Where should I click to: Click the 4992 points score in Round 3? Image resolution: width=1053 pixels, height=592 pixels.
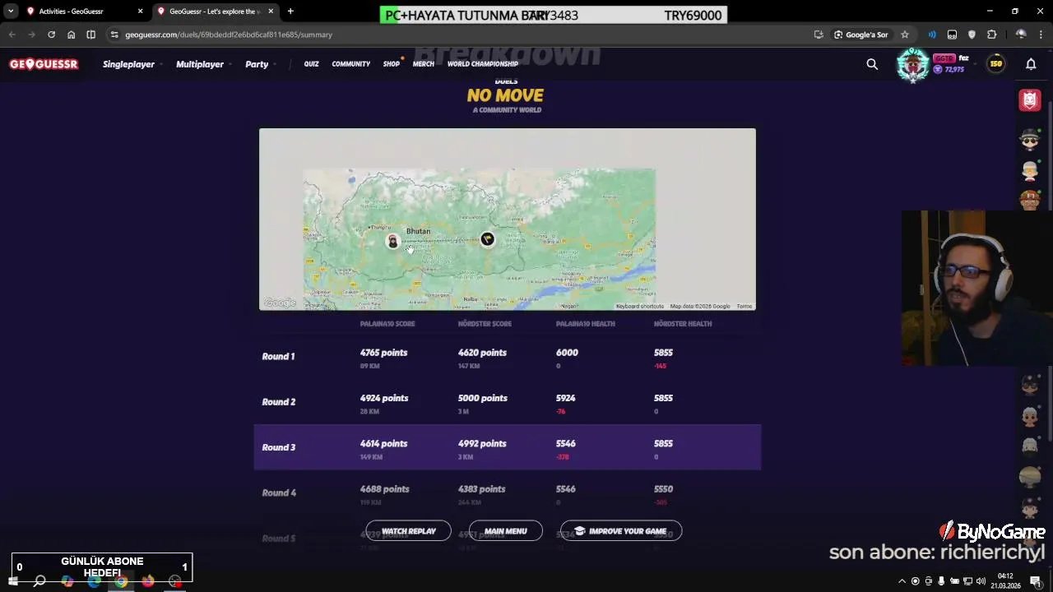pos(482,444)
